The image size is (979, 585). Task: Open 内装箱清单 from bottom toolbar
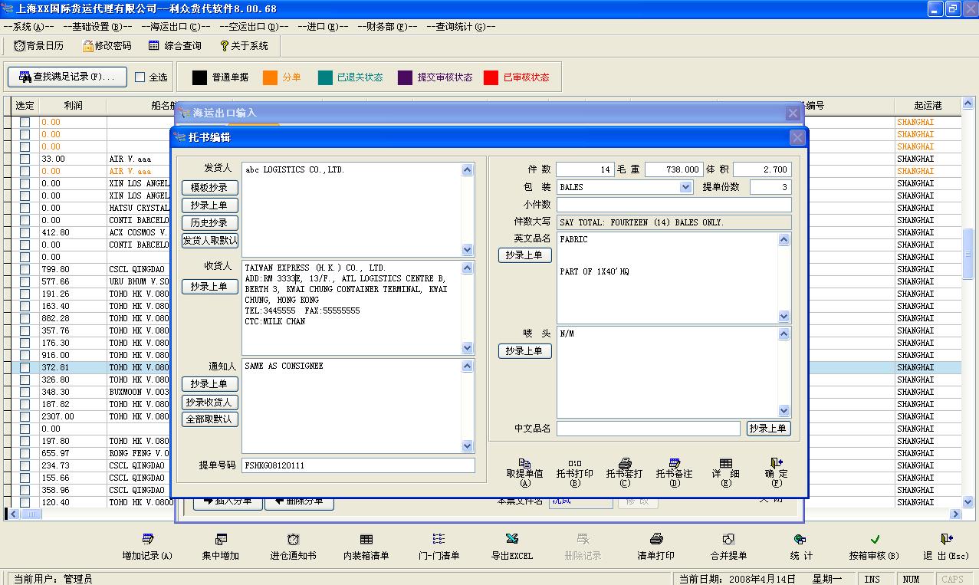click(366, 540)
